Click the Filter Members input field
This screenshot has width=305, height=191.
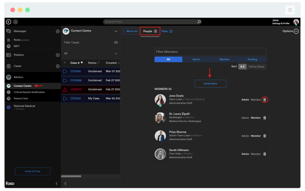pyautogui.click(x=210, y=52)
